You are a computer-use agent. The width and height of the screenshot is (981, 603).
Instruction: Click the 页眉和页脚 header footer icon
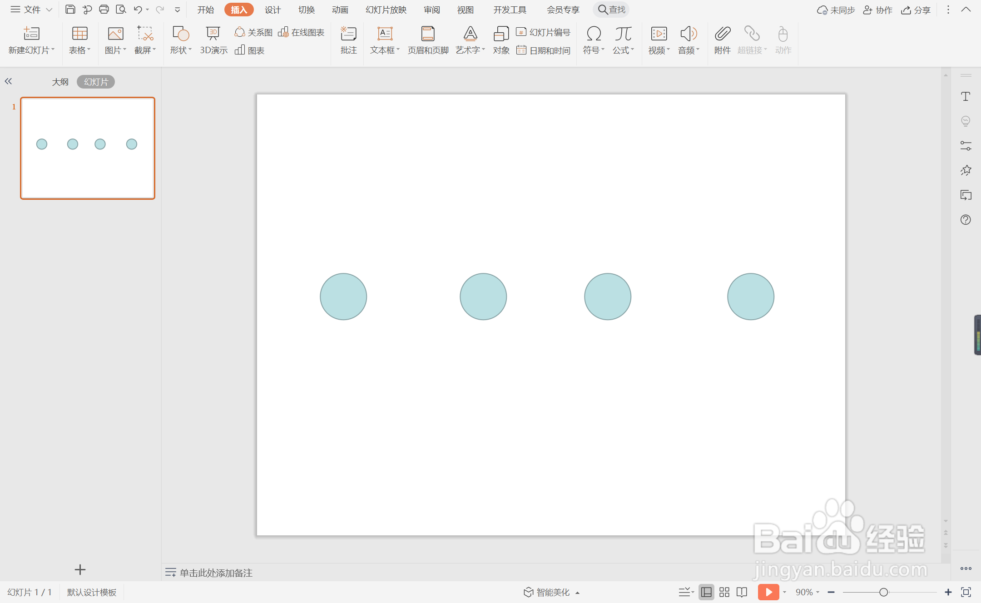coord(428,34)
